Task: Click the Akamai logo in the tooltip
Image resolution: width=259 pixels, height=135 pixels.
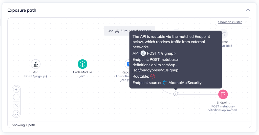Action: point(165,83)
